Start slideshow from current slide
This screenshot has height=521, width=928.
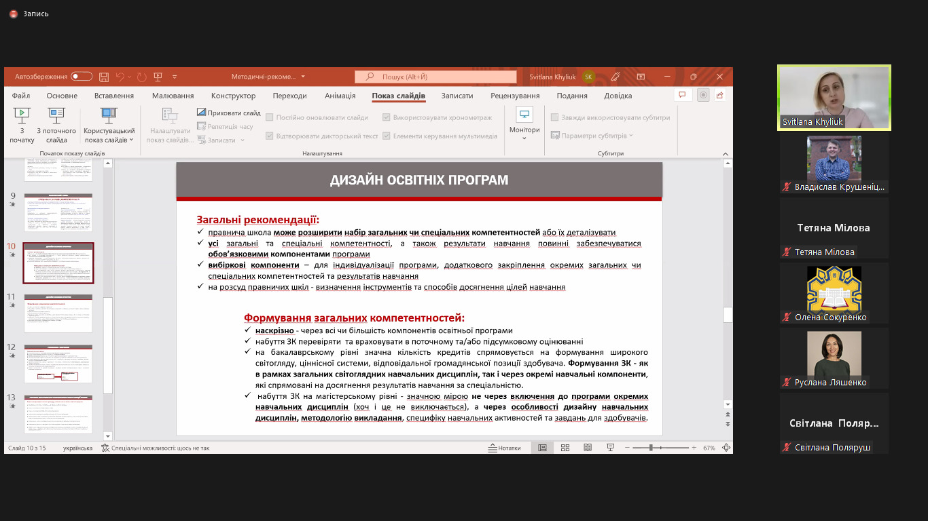click(x=56, y=124)
